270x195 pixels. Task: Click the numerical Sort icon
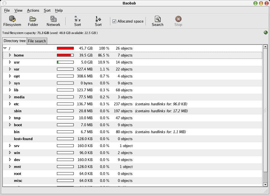(x=98, y=19)
